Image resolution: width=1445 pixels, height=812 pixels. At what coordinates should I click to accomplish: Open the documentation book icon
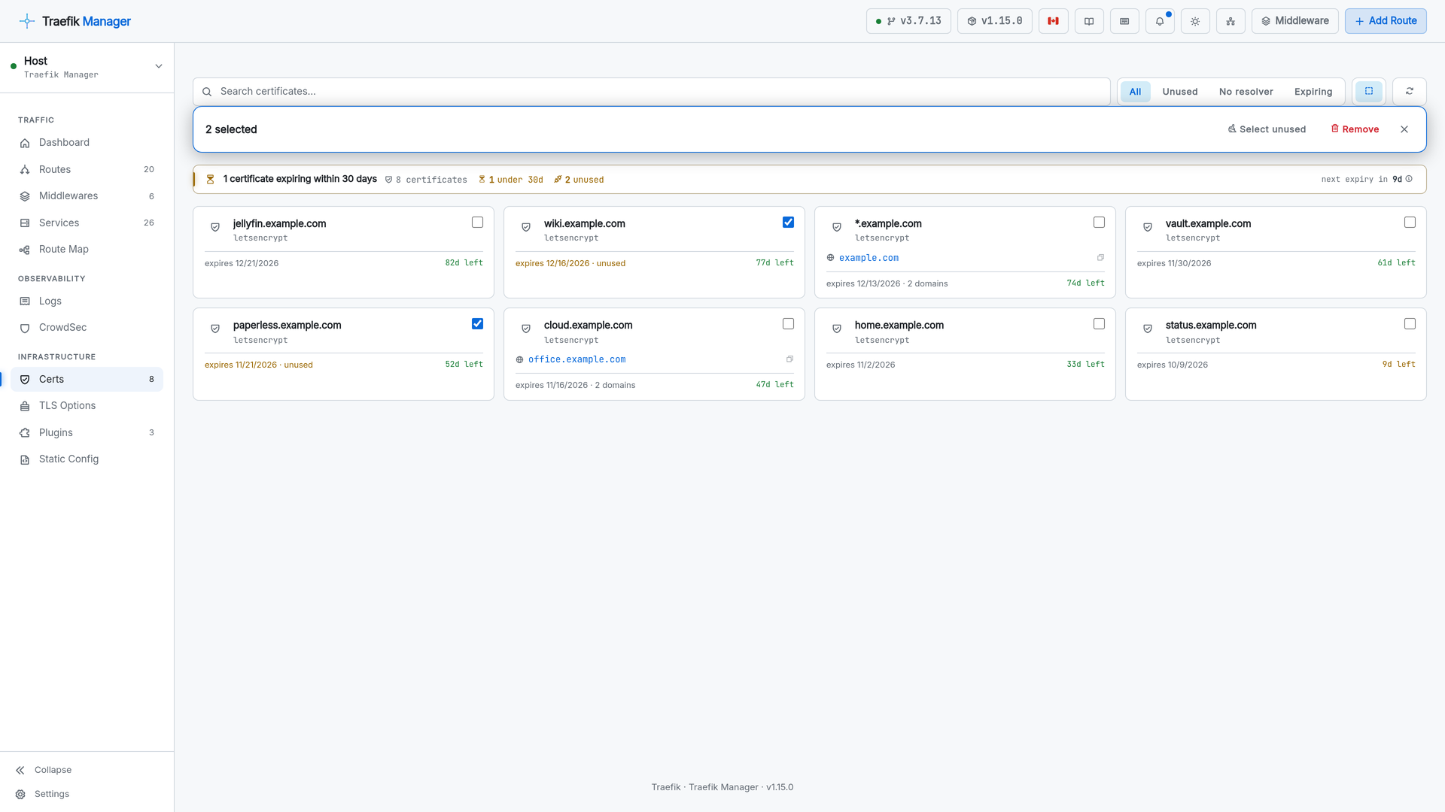pyautogui.click(x=1088, y=21)
